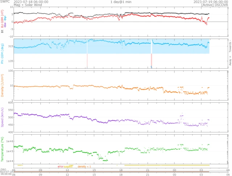
Task: Click the green Temperature (°K) axis label
Action: [x=2, y=150]
